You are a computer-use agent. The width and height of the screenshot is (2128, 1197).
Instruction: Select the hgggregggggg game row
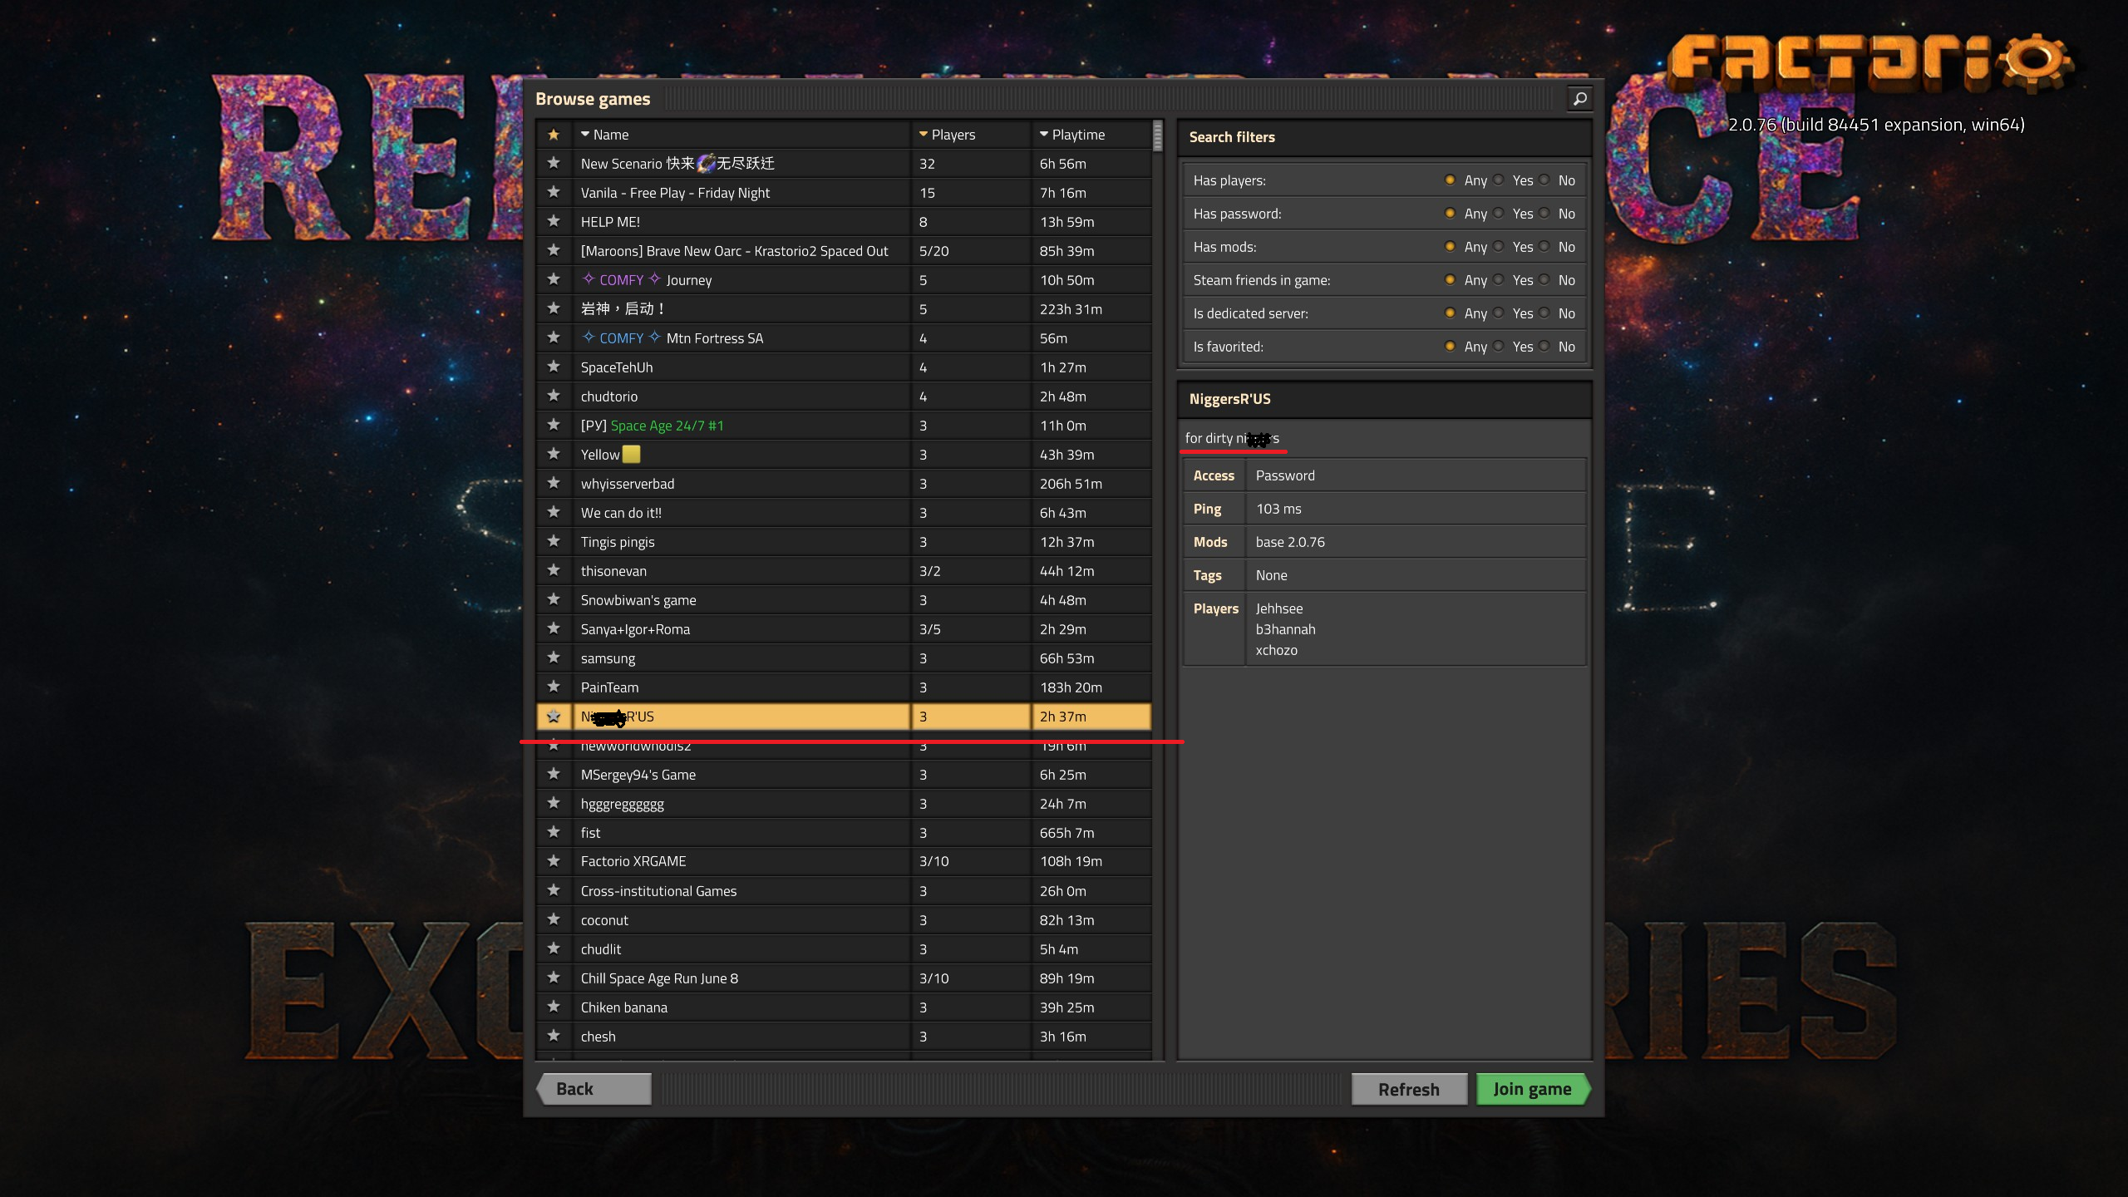coord(844,804)
